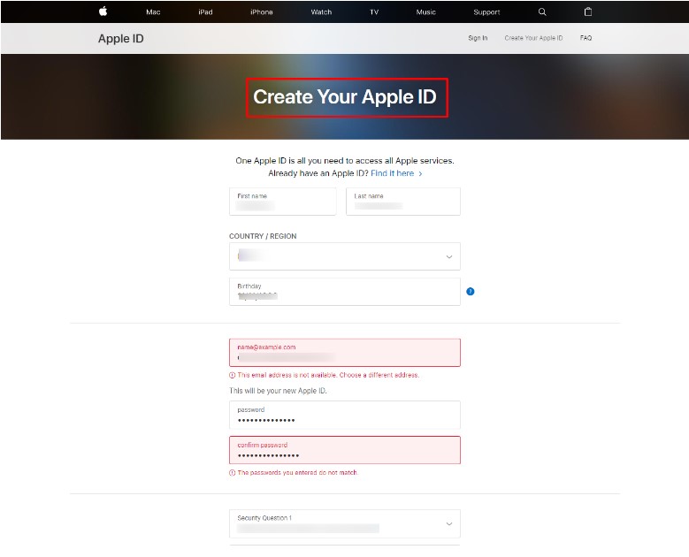The image size is (689, 557).
Task: Click the password field
Action: [345, 415]
